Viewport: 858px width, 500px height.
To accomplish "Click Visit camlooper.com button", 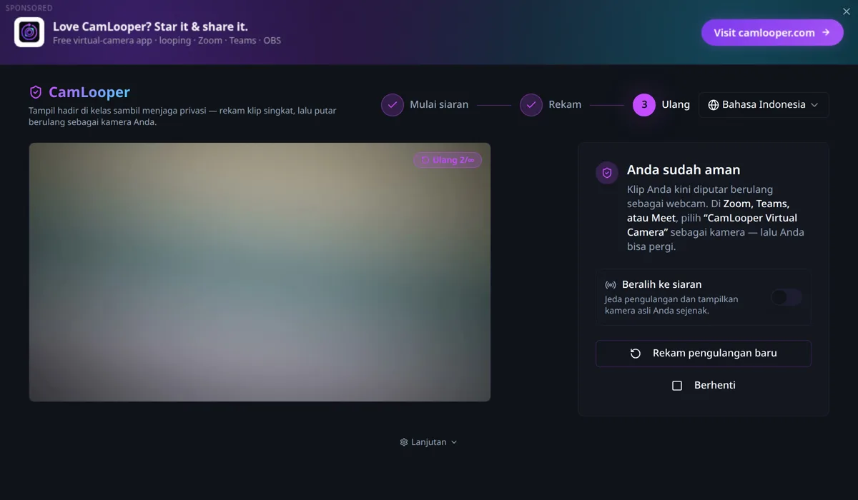I will 772,32.
